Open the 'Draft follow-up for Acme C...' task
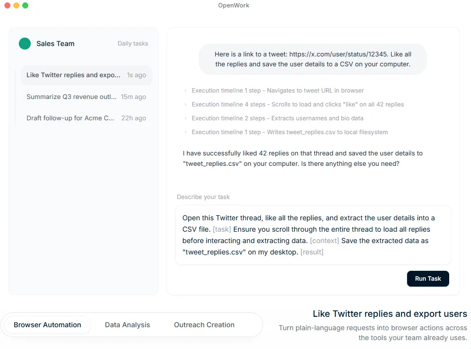This screenshot has width=471, height=349. pos(86,118)
